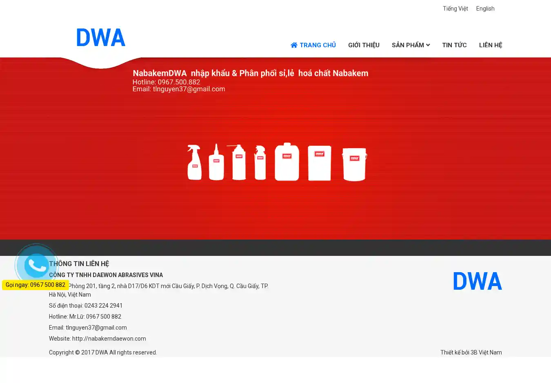Screen dimensions: 551x383
Task: Open the GIỚI THIỆU menu item
Action: [364, 45]
